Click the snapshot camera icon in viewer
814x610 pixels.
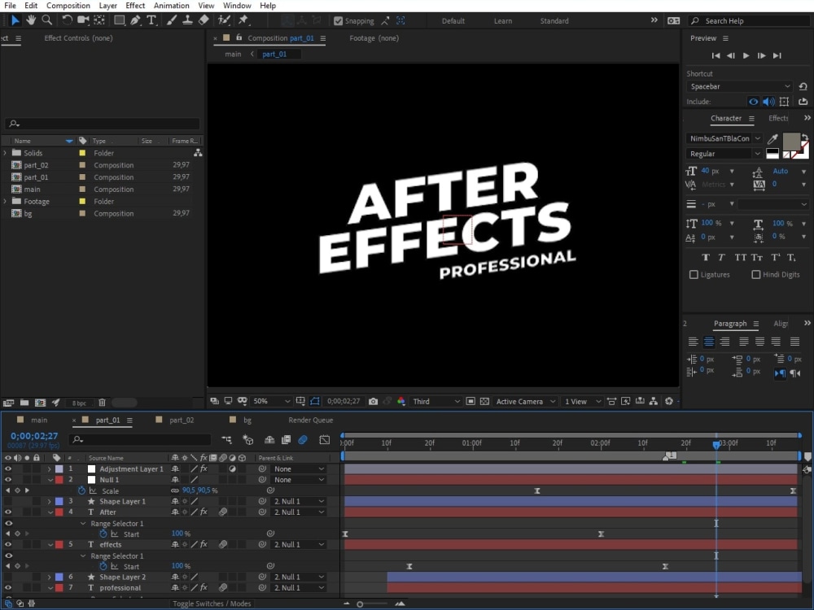(373, 402)
